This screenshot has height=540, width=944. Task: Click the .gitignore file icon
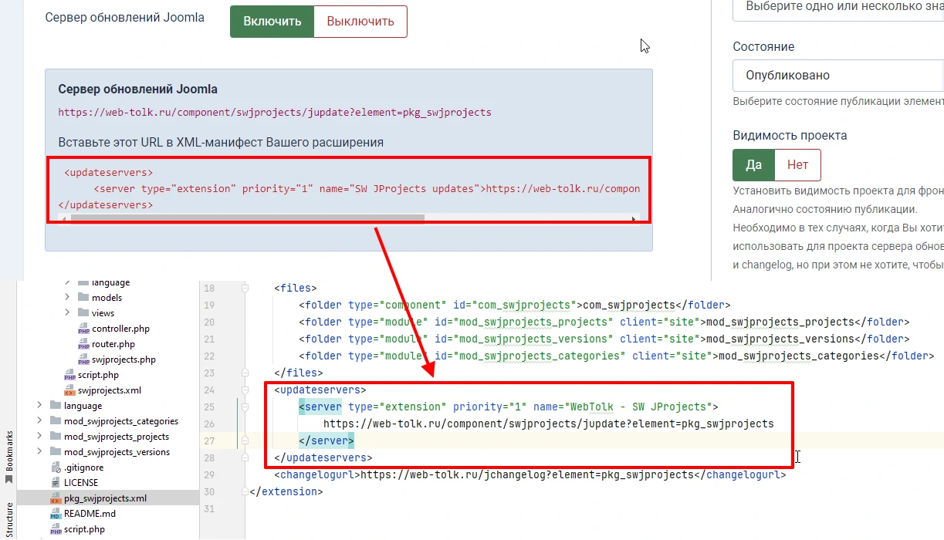point(56,467)
